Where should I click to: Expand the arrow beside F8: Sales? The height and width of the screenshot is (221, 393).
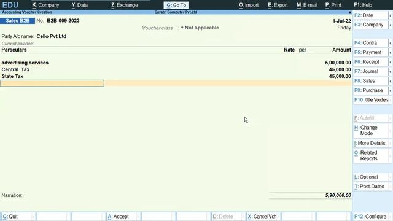tap(391, 81)
